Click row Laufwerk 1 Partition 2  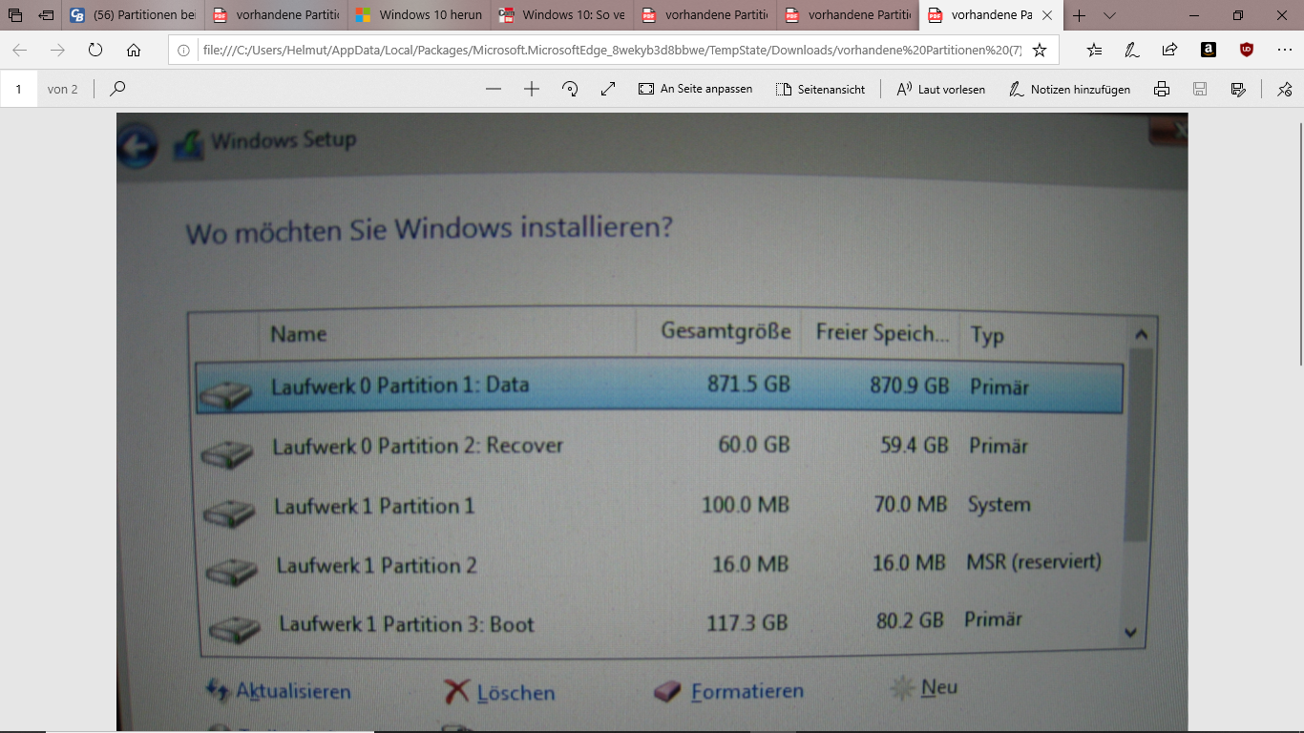pos(659,565)
